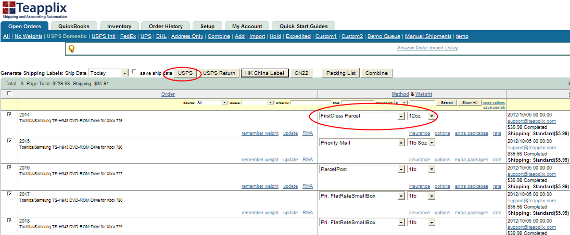Screen dimensions: 570x235
Task: Click the Packing List button
Action: [x=341, y=73]
